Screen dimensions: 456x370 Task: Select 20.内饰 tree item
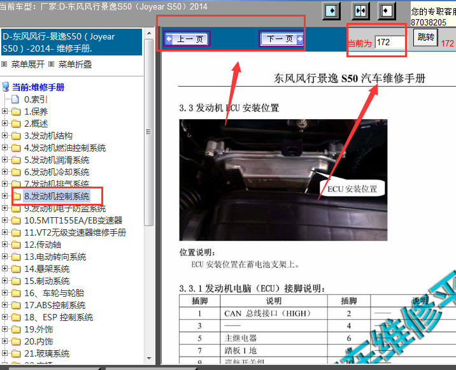pyautogui.click(x=39, y=341)
